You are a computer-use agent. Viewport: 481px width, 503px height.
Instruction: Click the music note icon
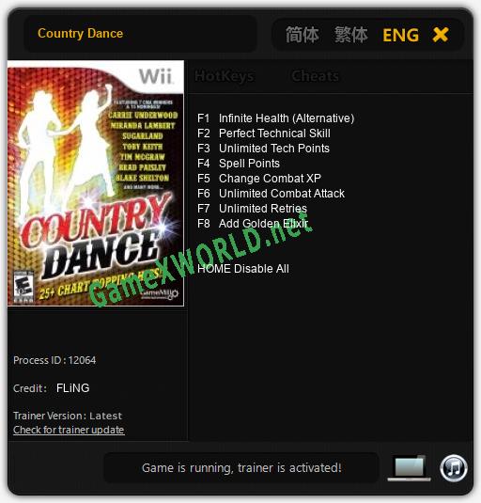[453, 468]
